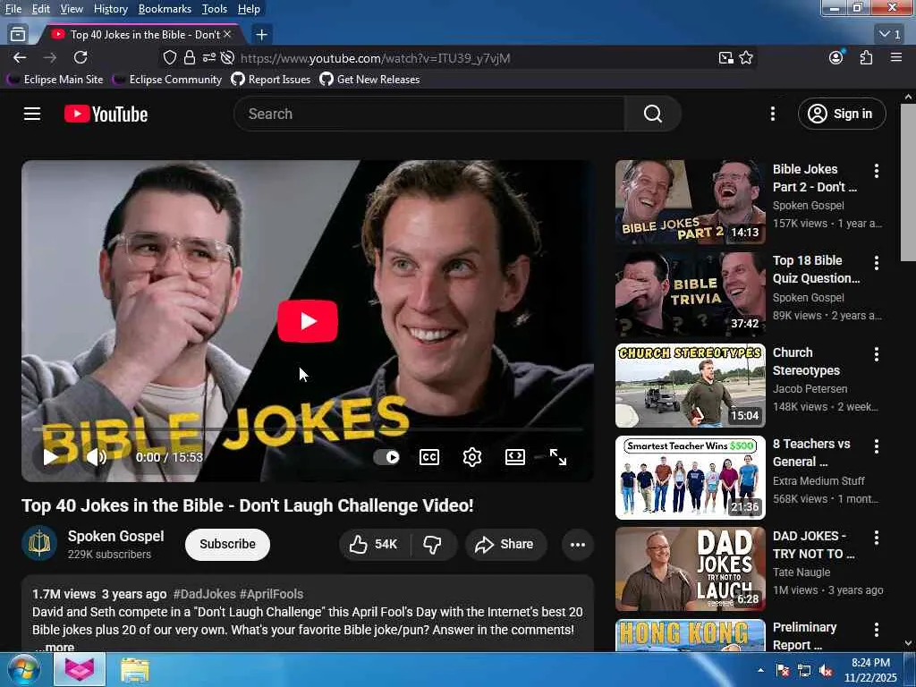Viewport: 916px width, 687px height.
Task: Open the Bible Trivia video thumbnail
Action: tap(690, 293)
